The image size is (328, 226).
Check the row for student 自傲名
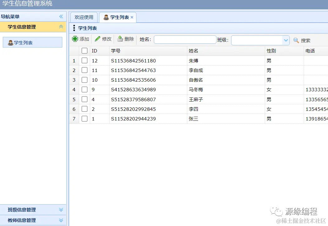click(84, 80)
